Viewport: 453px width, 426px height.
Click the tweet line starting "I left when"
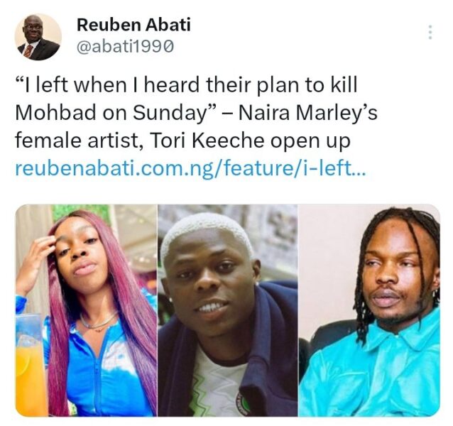tap(186, 85)
